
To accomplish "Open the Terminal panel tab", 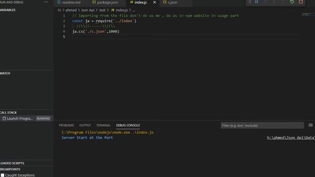I will tap(103, 125).
